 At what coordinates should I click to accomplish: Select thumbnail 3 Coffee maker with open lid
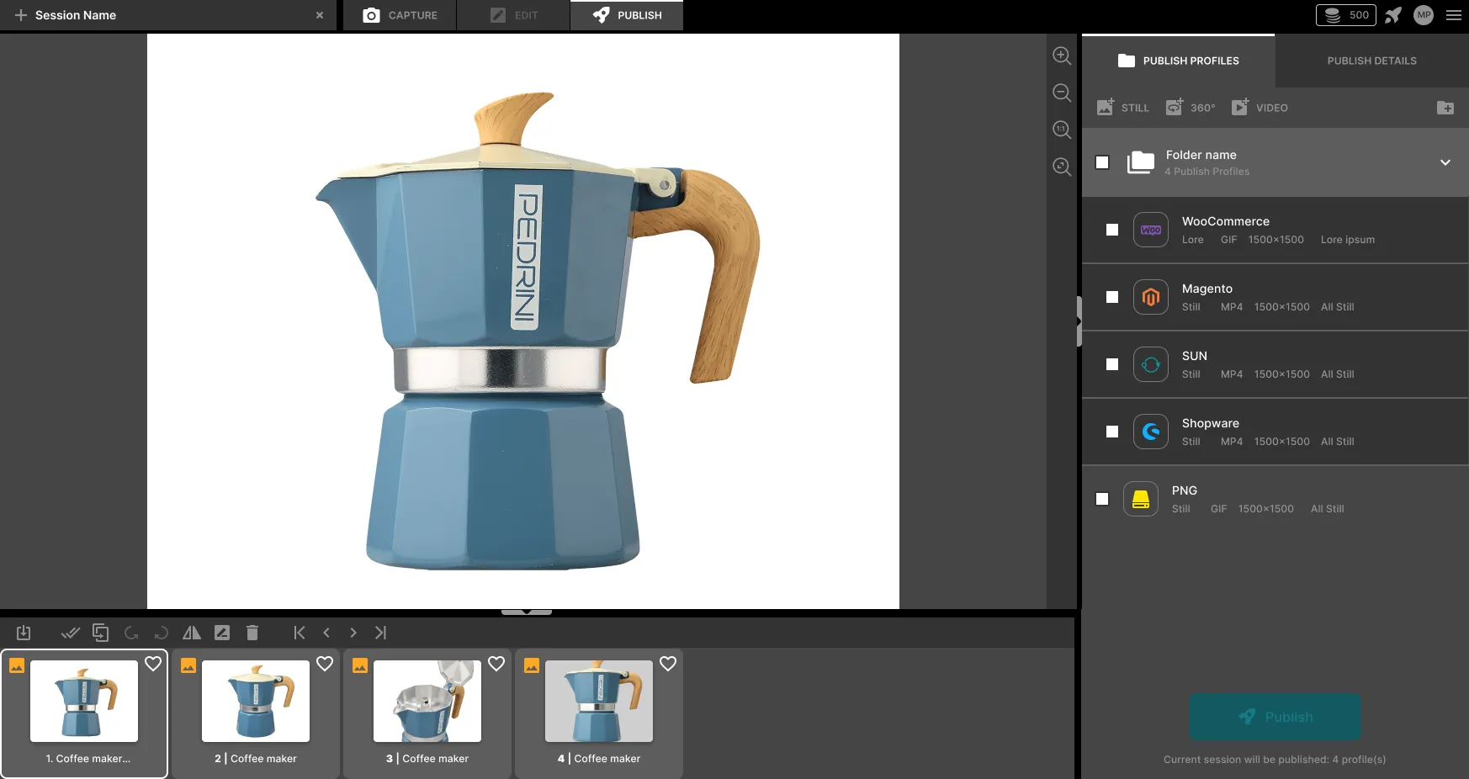[x=427, y=713]
